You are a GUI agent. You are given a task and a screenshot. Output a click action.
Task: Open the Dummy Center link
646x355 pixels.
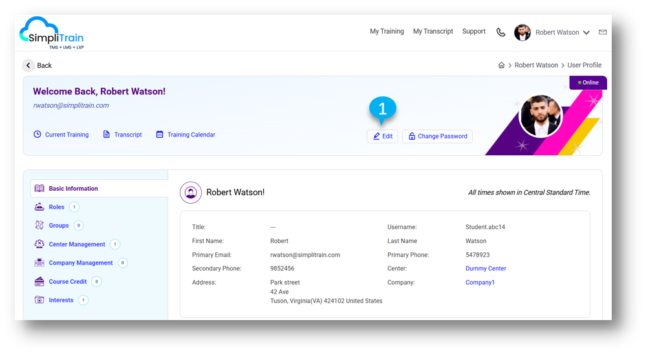point(486,268)
